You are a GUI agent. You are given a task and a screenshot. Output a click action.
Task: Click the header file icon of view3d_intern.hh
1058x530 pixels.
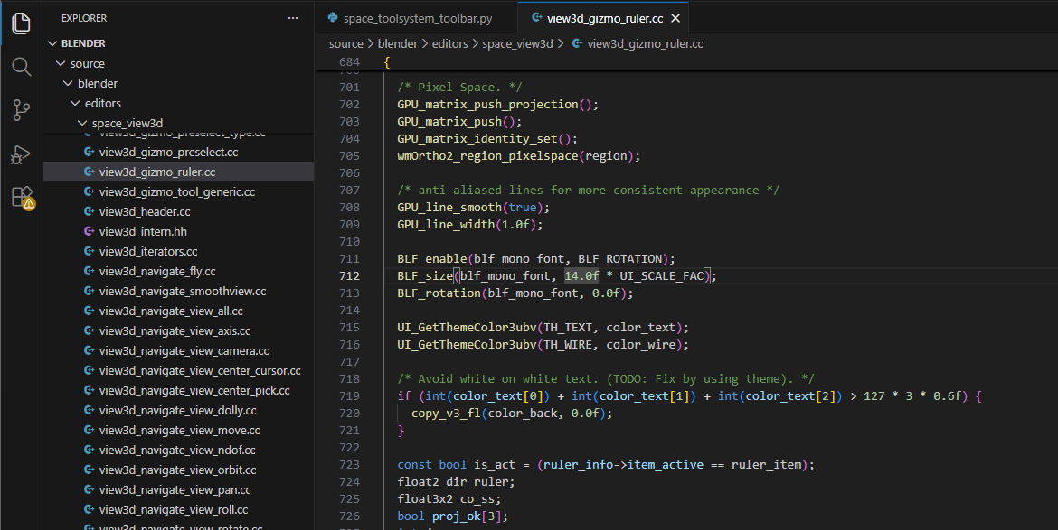pyautogui.click(x=89, y=232)
